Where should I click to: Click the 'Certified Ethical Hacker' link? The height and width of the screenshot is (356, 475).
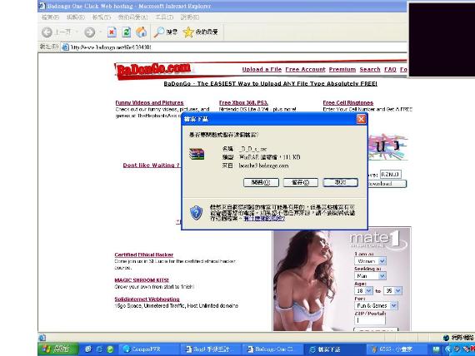click(x=144, y=255)
